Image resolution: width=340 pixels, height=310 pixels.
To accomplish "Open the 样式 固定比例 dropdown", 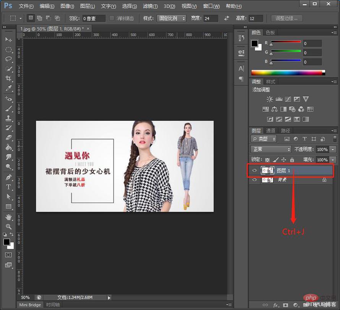I will click(x=172, y=18).
